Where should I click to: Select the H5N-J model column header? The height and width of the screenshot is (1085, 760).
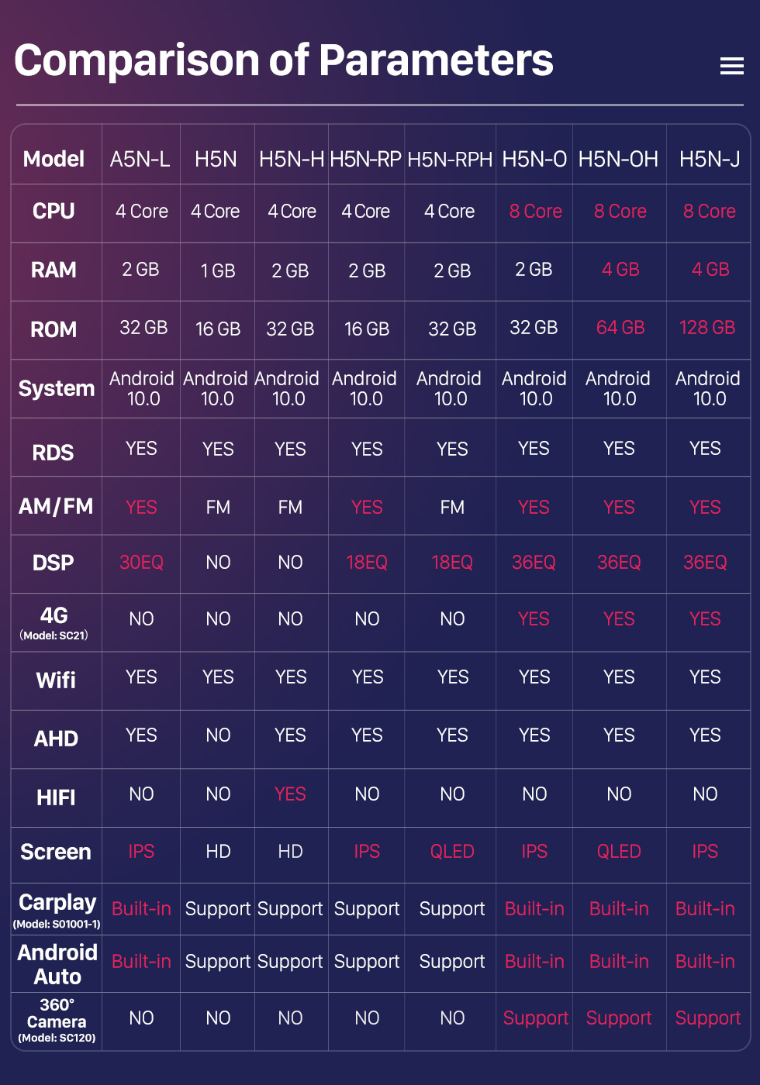point(710,160)
